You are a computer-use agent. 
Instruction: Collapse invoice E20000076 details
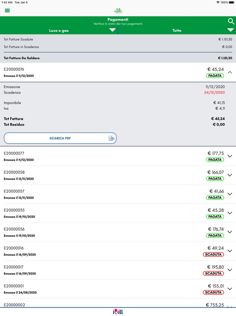click(230, 72)
